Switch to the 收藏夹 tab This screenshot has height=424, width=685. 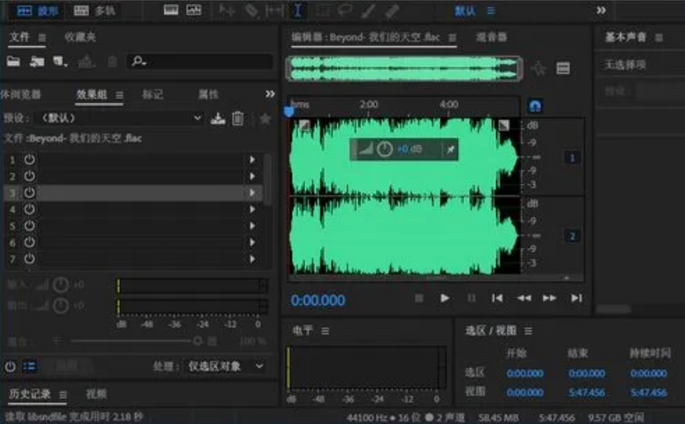click(x=80, y=37)
